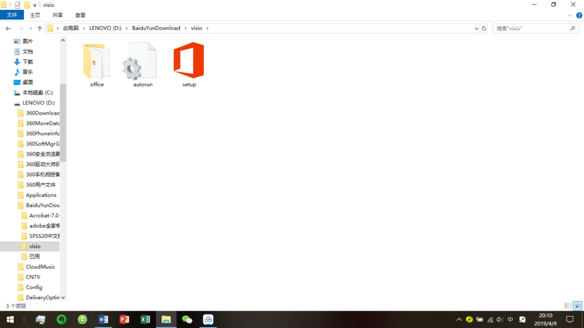
Task: Refresh the current folder view
Action: pos(484,28)
